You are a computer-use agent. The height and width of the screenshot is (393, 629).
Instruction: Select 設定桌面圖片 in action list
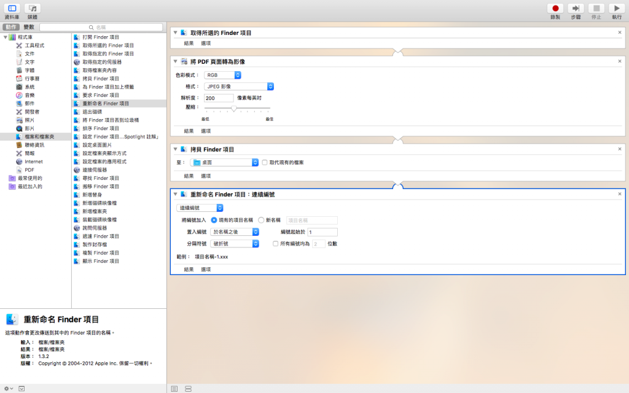97,145
